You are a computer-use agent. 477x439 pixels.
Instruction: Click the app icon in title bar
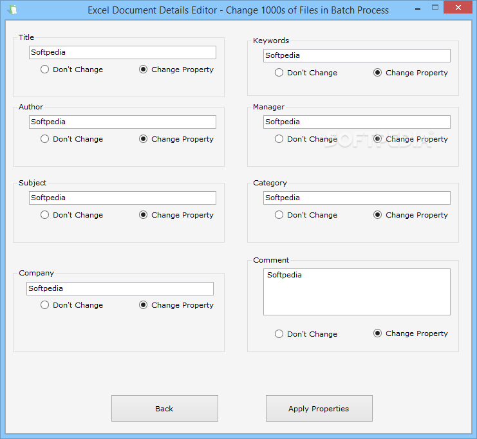[12, 10]
